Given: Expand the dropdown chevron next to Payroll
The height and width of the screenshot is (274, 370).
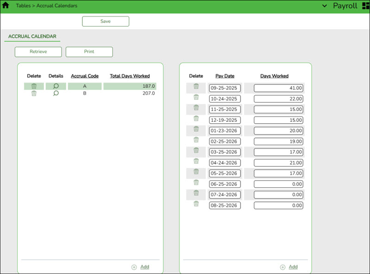Looking at the screenshot, I should click(x=324, y=6).
